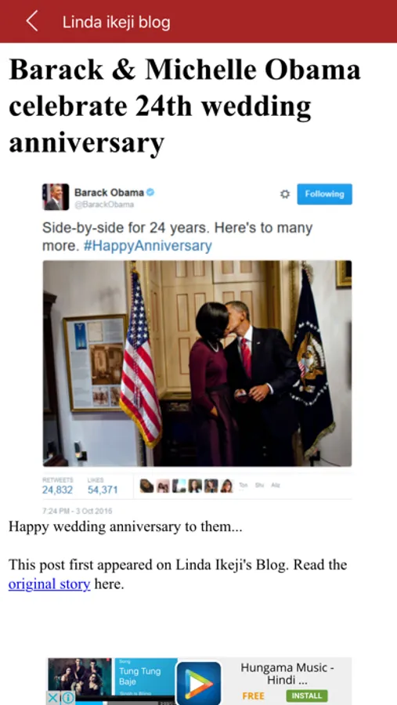Viewport: 397px width, 705px height.
Task: Click the verified badge beside Barack Obama
Action: (x=150, y=193)
